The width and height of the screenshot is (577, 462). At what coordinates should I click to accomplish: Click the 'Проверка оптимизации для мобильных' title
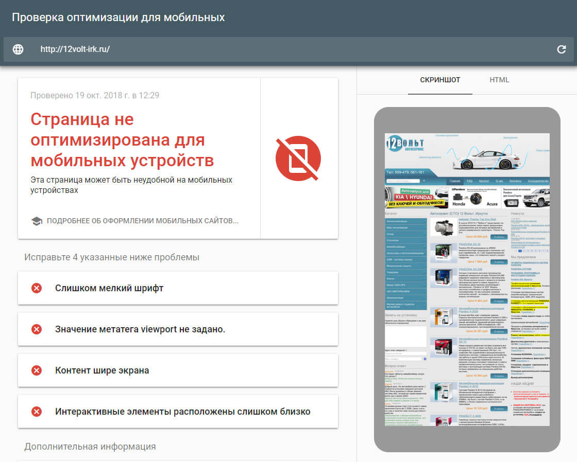(x=118, y=17)
